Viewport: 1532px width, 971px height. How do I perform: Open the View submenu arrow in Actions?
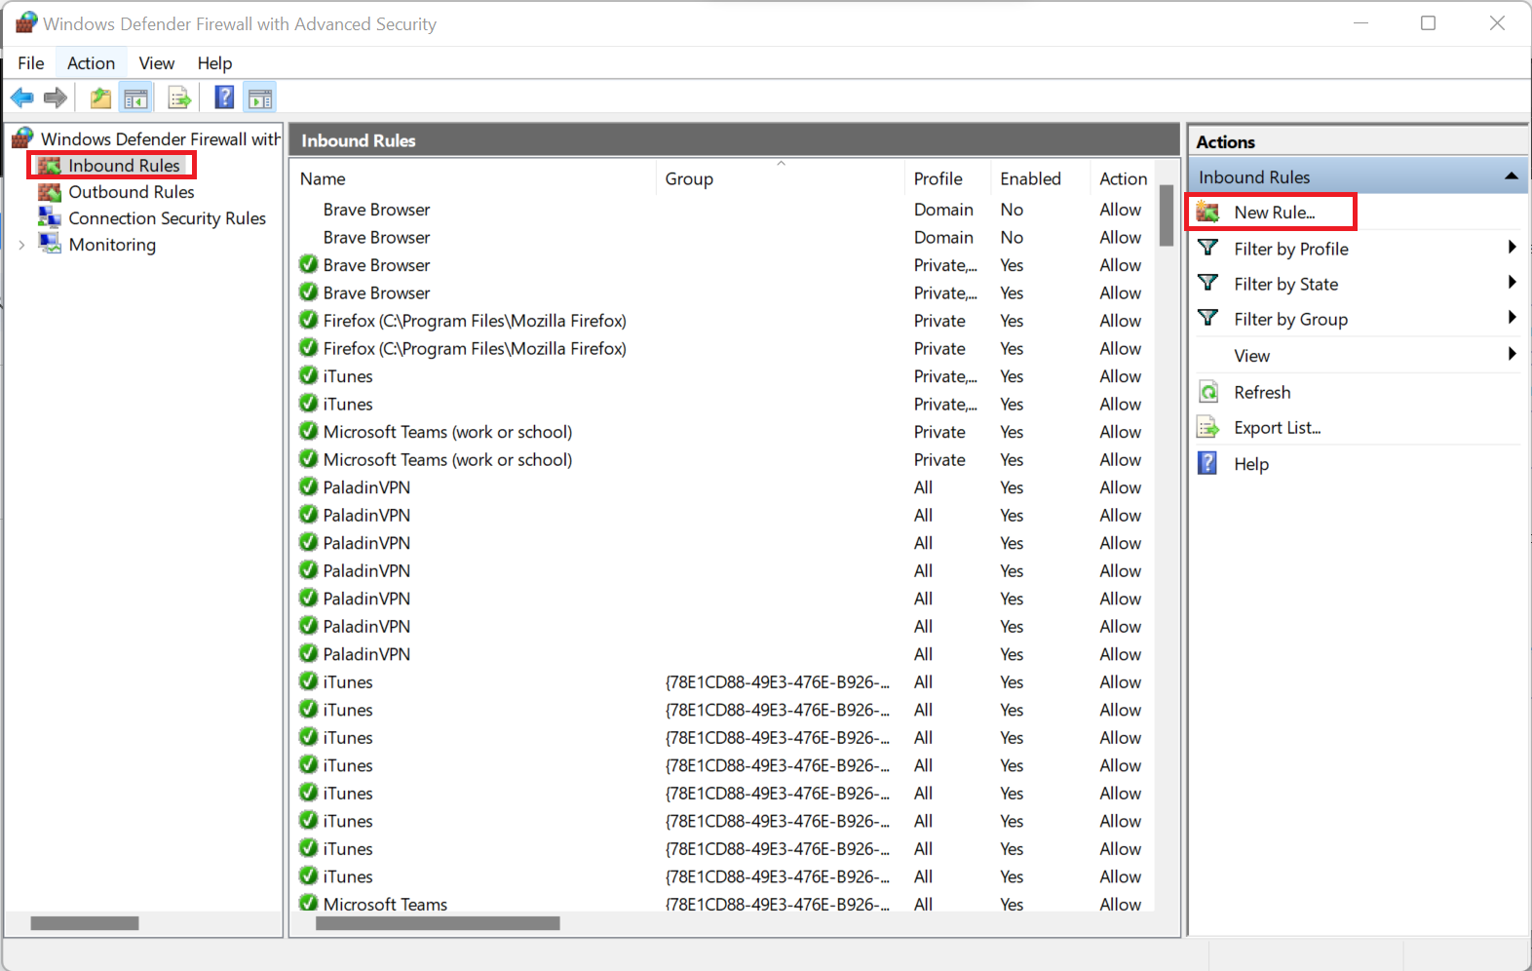pos(1512,354)
